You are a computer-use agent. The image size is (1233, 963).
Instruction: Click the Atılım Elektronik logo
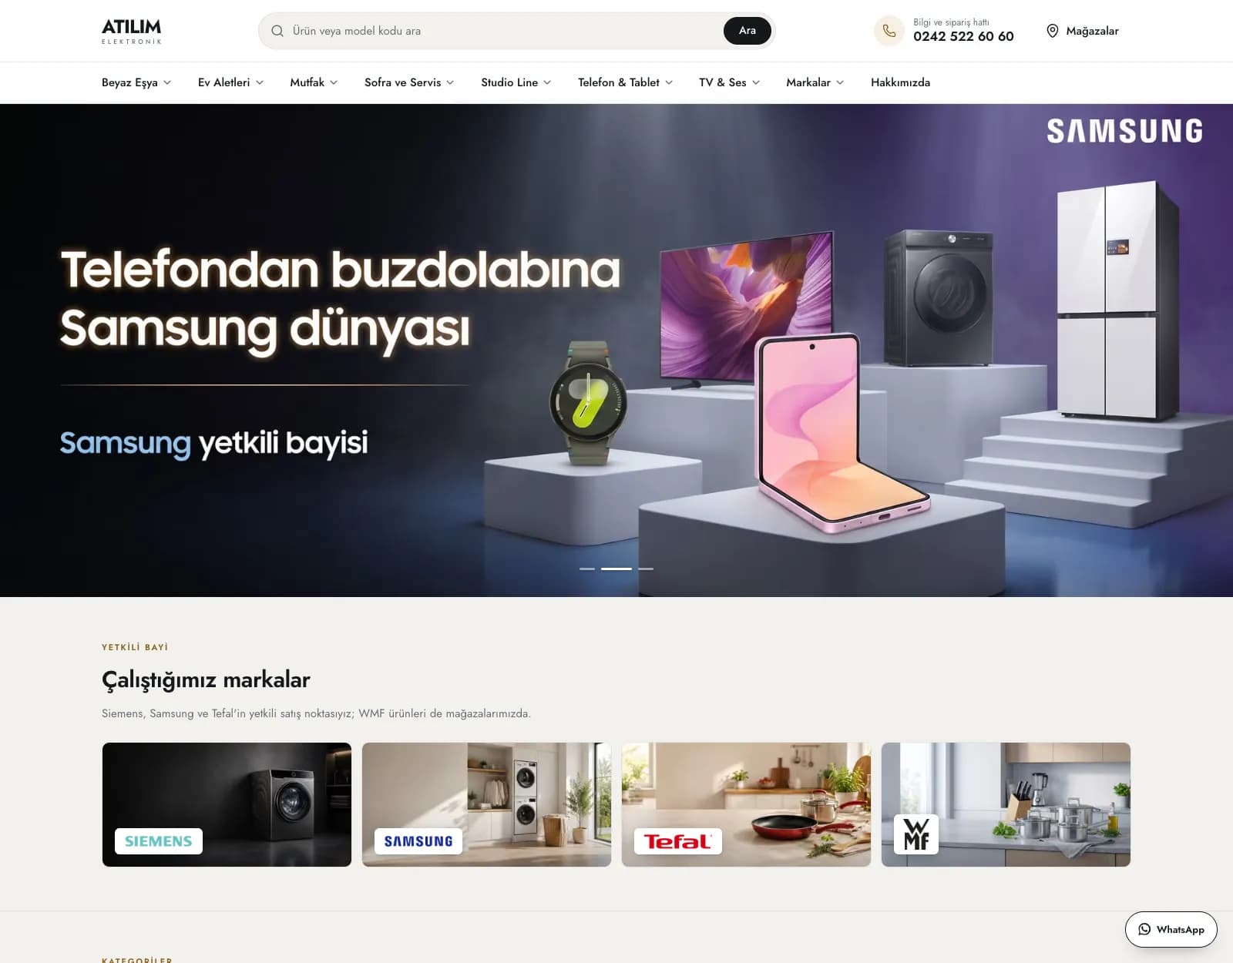(x=132, y=31)
